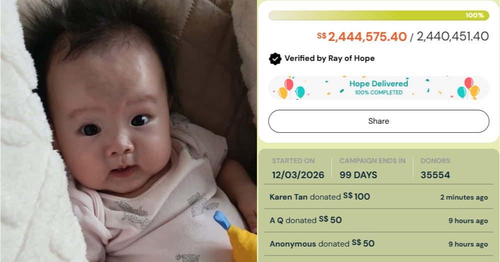This screenshot has height=262, width=500.
Task: Open the Verified by Ray of Hope label
Action: pyautogui.click(x=329, y=58)
